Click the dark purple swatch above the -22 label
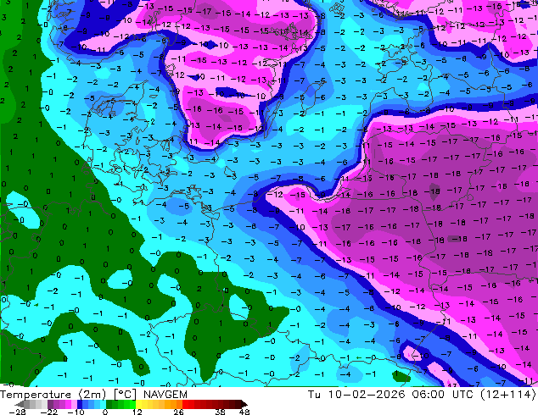This screenshot has height=415, width=538. click(x=50, y=404)
